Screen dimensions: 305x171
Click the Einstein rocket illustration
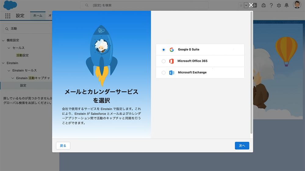(102, 55)
